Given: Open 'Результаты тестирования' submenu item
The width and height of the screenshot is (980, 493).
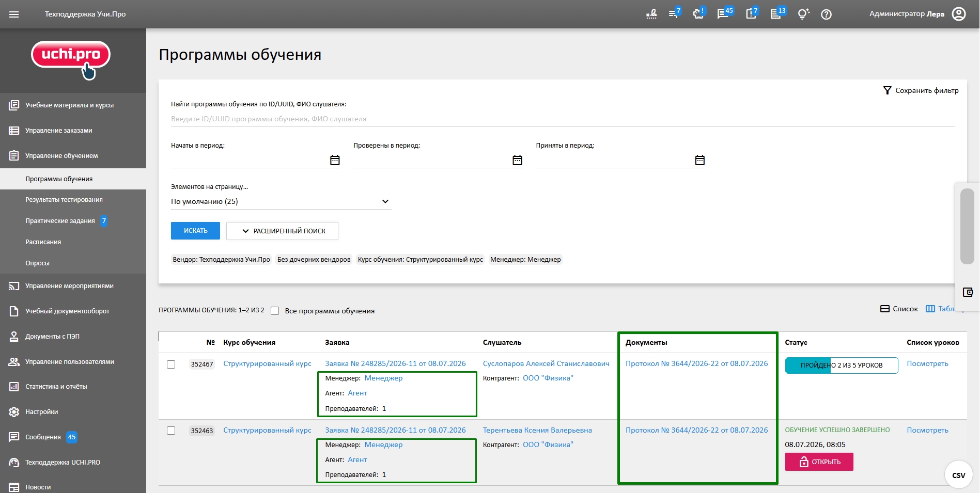Looking at the screenshot, I should click(73, 200).
